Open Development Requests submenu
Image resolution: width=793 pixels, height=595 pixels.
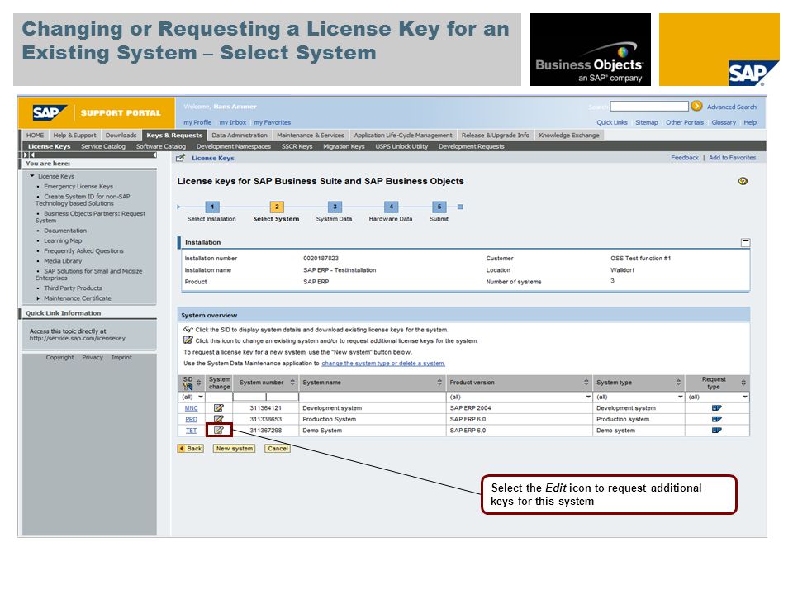[472, 146]
